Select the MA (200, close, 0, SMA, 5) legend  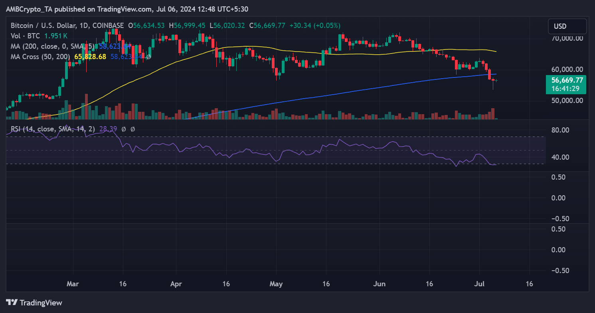(x=53, y=46)
